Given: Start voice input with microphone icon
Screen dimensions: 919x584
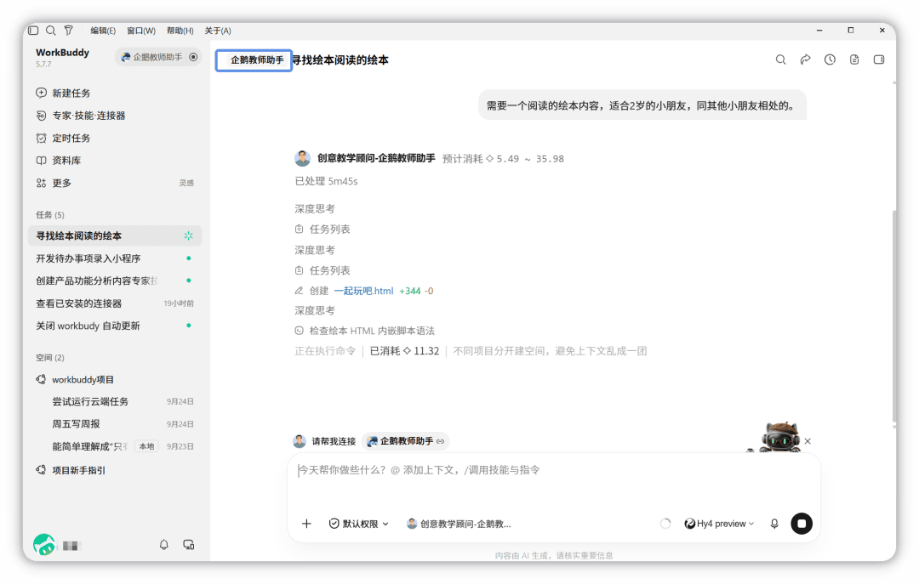Looking at the screenshot, I should coord(774,524).
